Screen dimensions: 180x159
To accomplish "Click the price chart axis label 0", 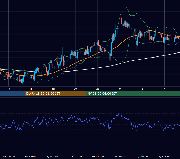I will pos(120,89).
